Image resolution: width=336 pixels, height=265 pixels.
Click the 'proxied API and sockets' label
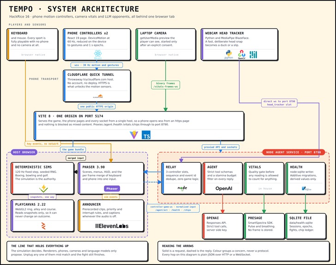tap(220, 147)
